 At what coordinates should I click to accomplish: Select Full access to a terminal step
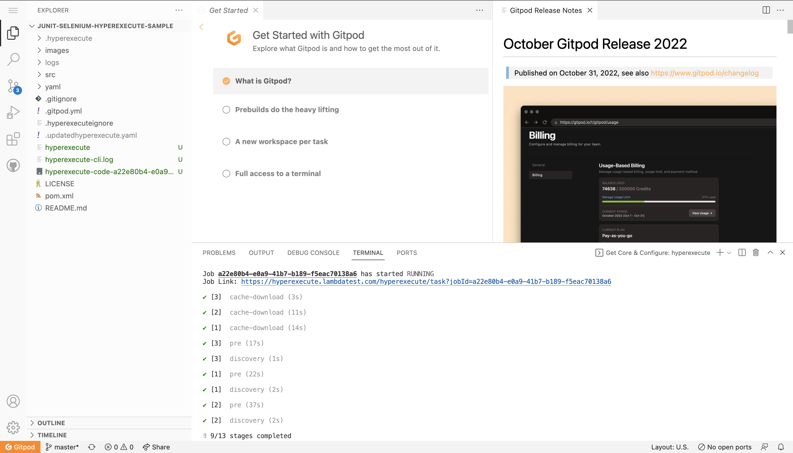click(x=278, y=174)
